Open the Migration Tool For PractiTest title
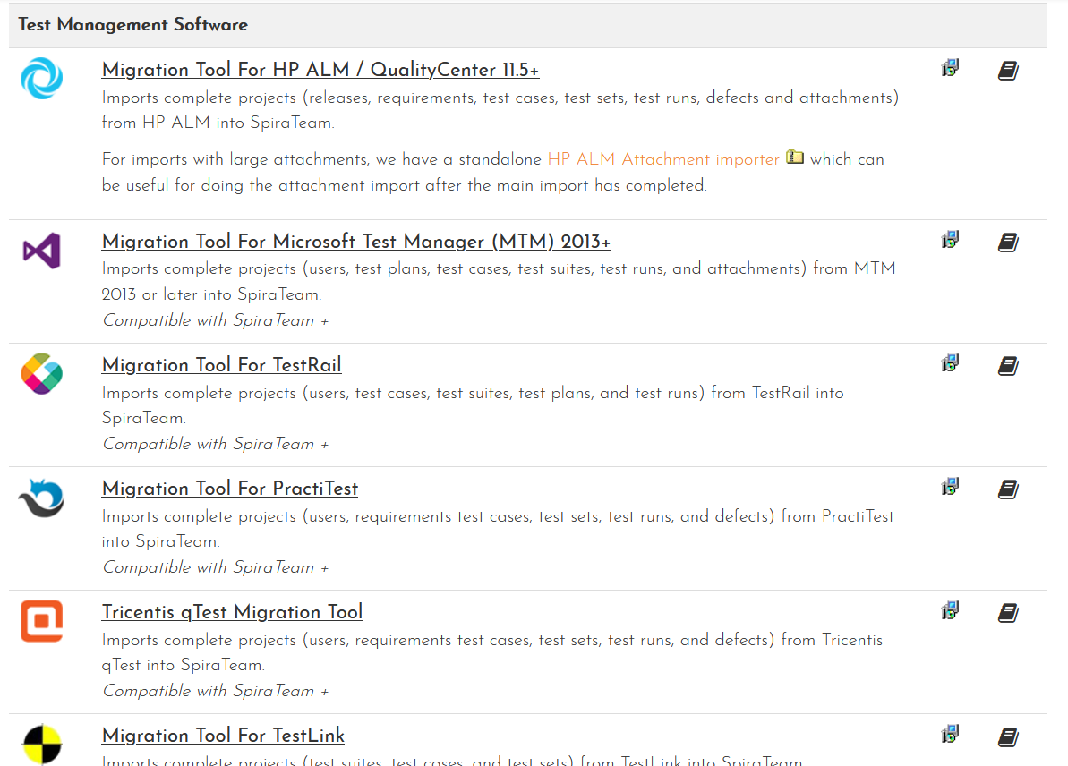 [x=230, y=489]
